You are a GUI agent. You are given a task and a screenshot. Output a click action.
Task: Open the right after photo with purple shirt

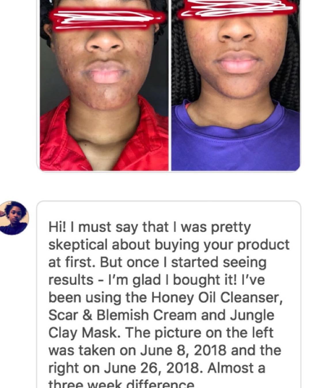[x=236, y=85]
